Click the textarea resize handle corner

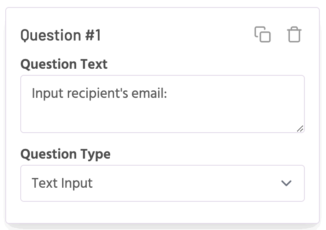[x=300, y=128]
